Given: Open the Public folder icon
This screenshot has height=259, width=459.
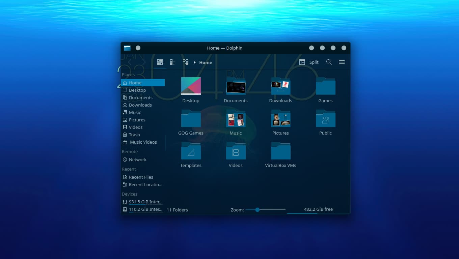Looking at the screenshot, I should point(325,119).
